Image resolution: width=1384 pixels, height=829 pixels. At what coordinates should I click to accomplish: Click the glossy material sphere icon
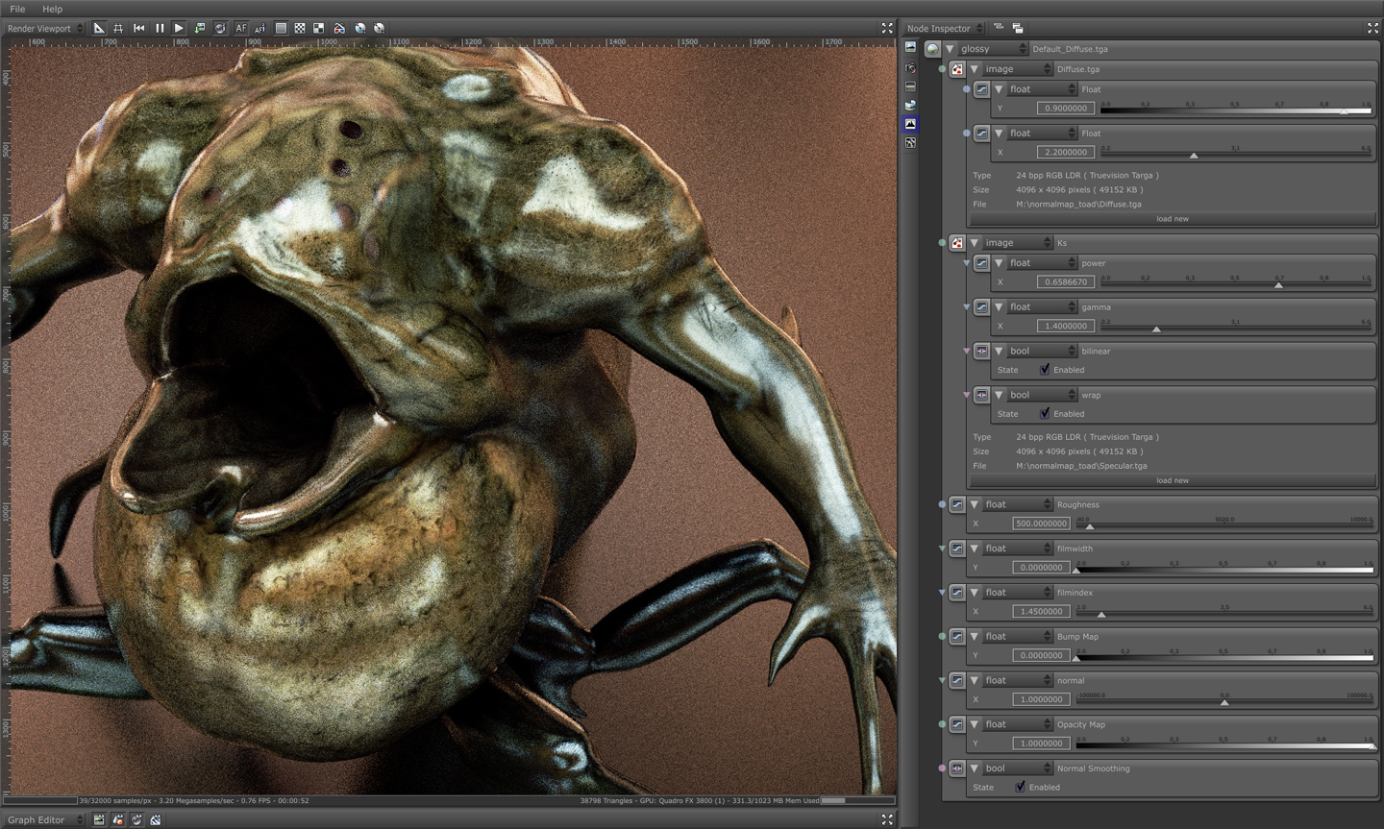pyautogui.click(x=932, y=49)
